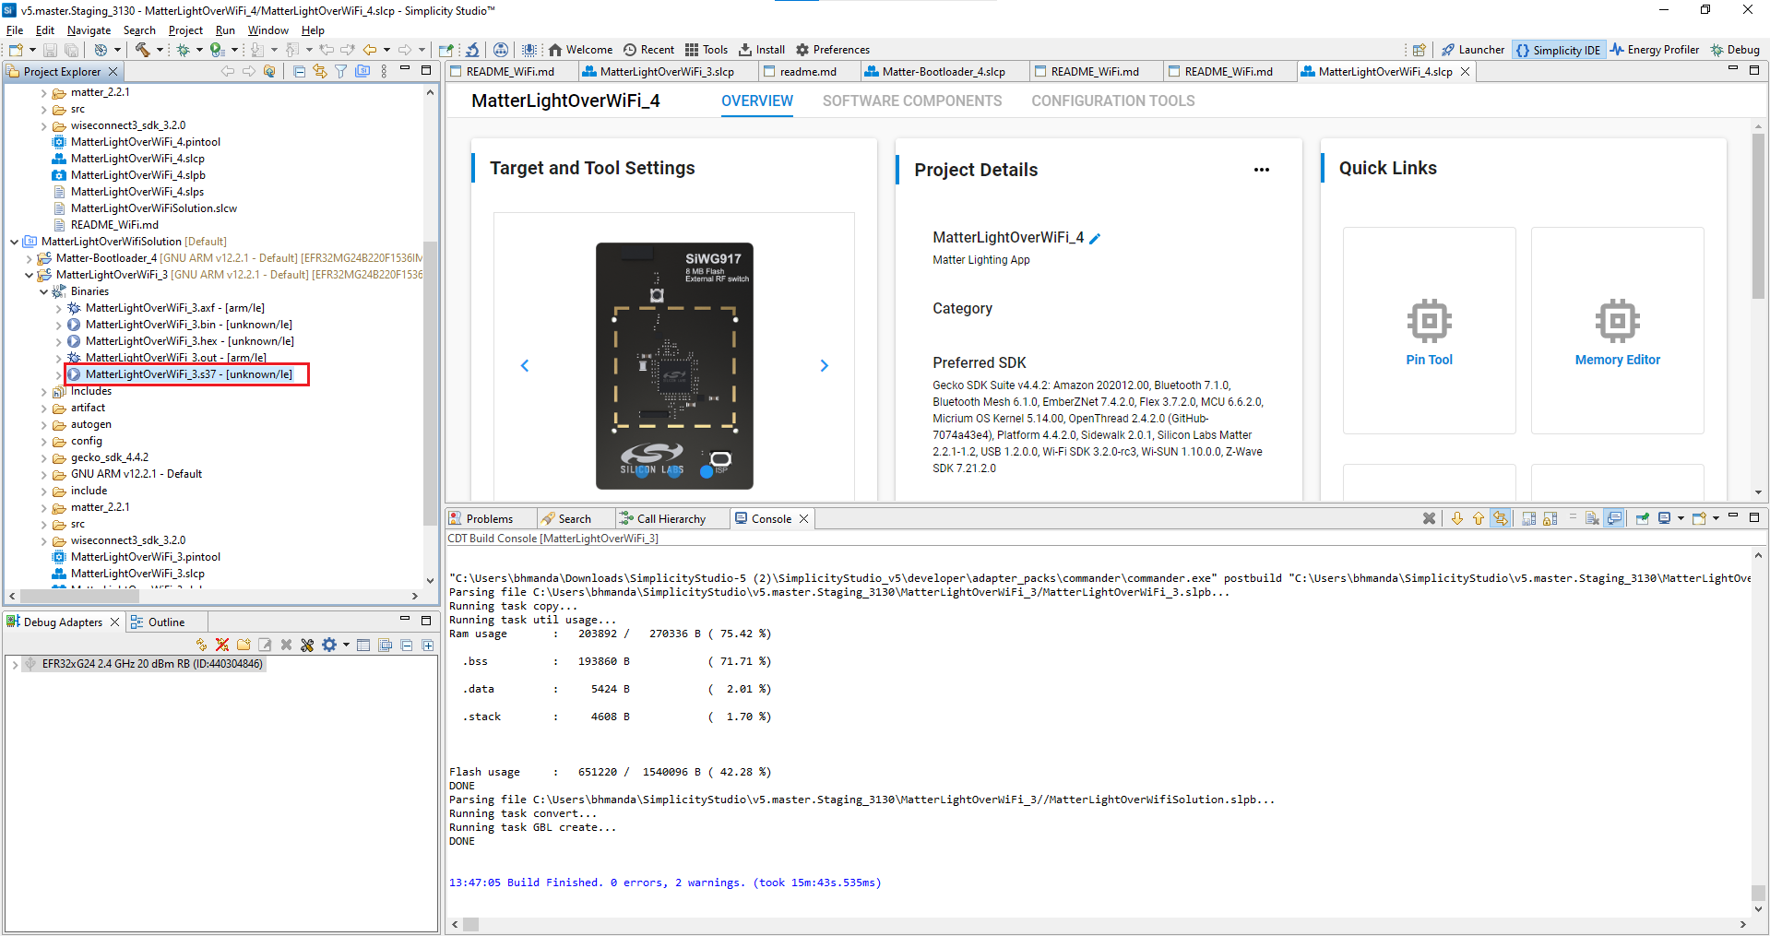Click pencil icon to rename MatterLightOverWiFi_4

1095,239
